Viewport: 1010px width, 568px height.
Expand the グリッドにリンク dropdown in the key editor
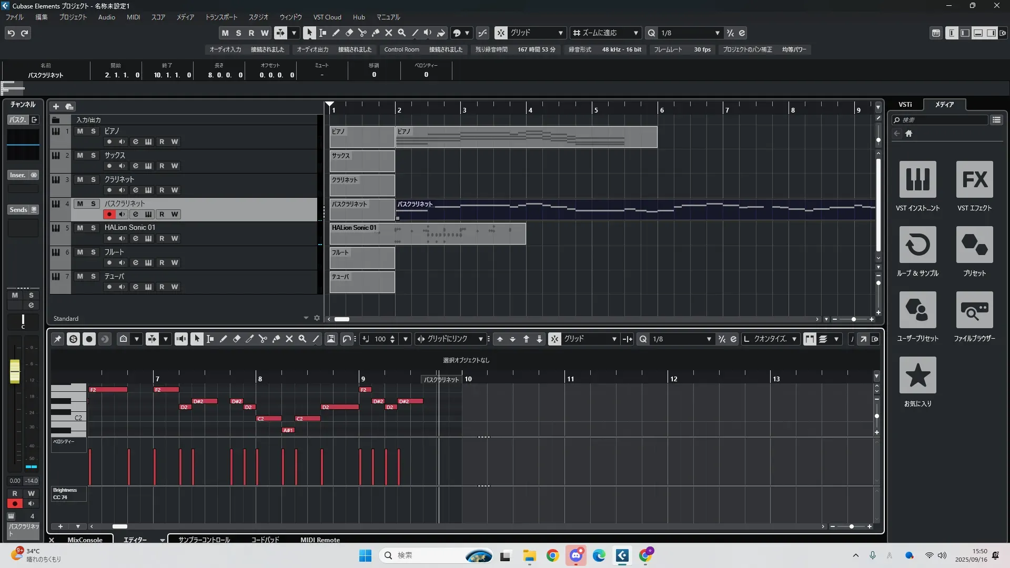tap(480, 339)
